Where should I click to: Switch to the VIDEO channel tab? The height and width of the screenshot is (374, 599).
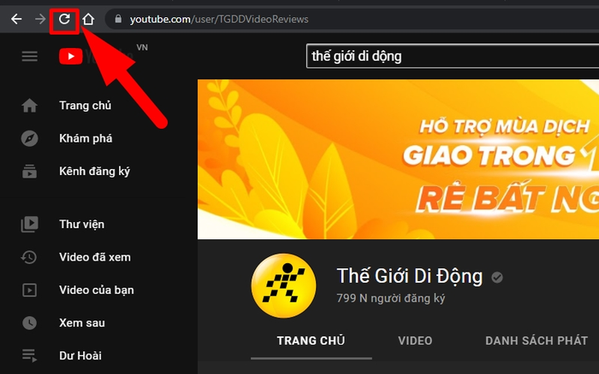point(415,341)
